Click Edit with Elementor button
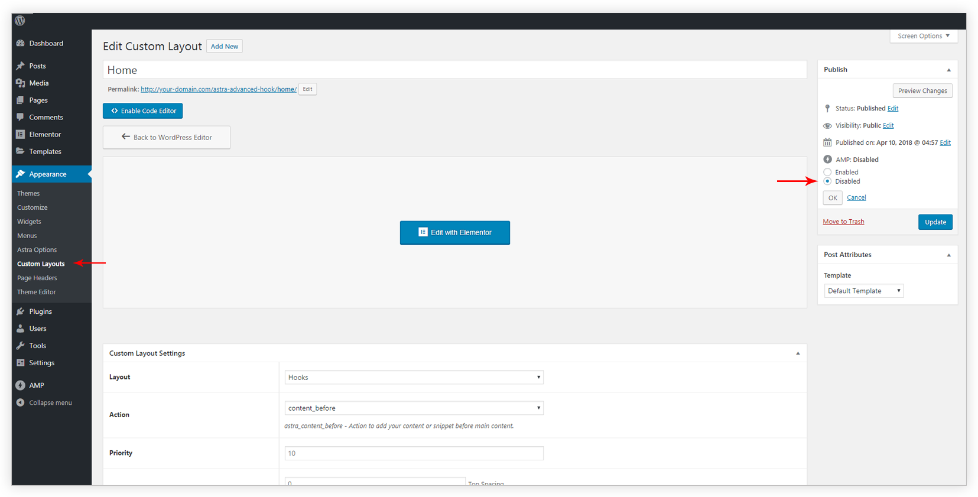 [455, 233]
